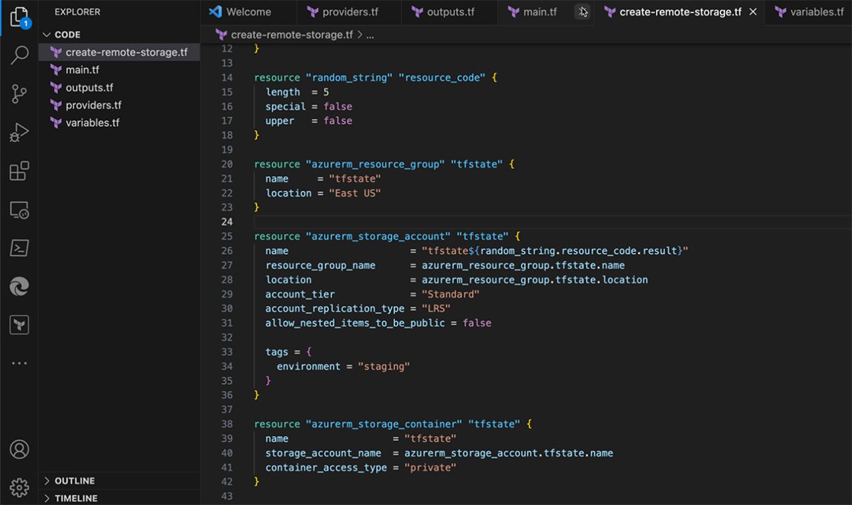852x505 pixels.
Task: Open the Remote Explorer view
Action: [19, 210]
